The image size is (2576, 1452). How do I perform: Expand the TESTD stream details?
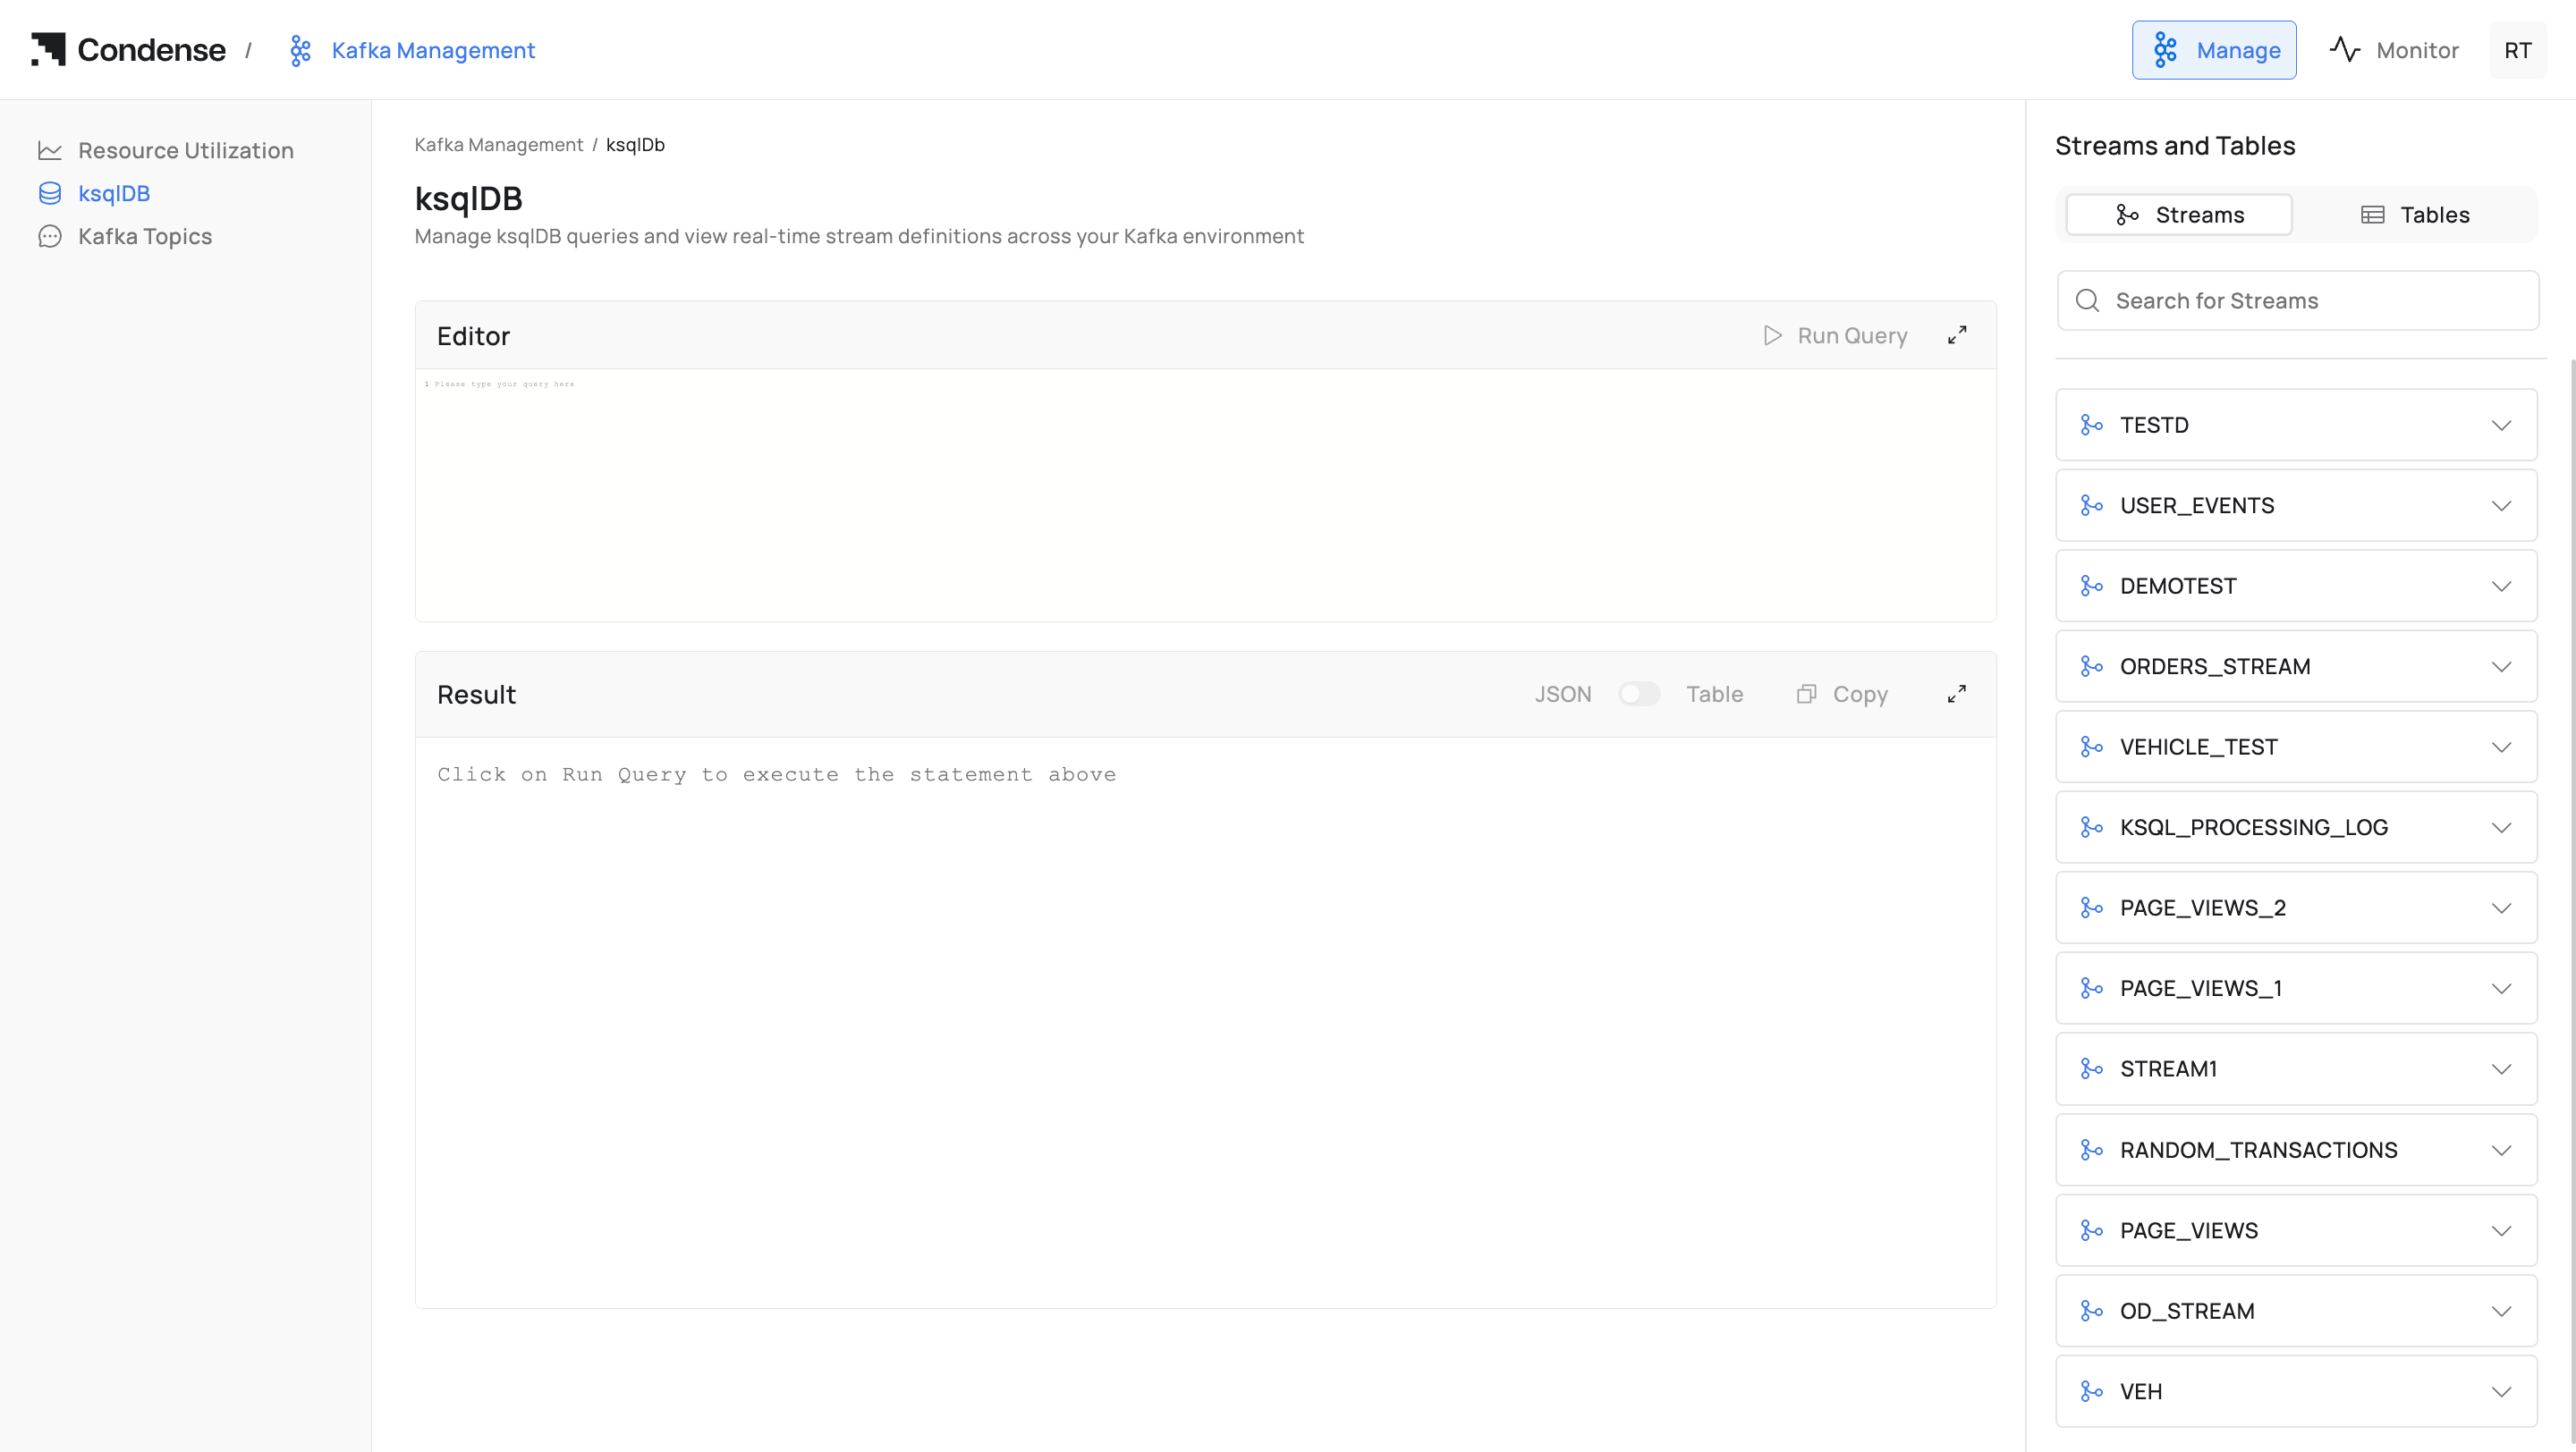click(x=2501, y=426)
